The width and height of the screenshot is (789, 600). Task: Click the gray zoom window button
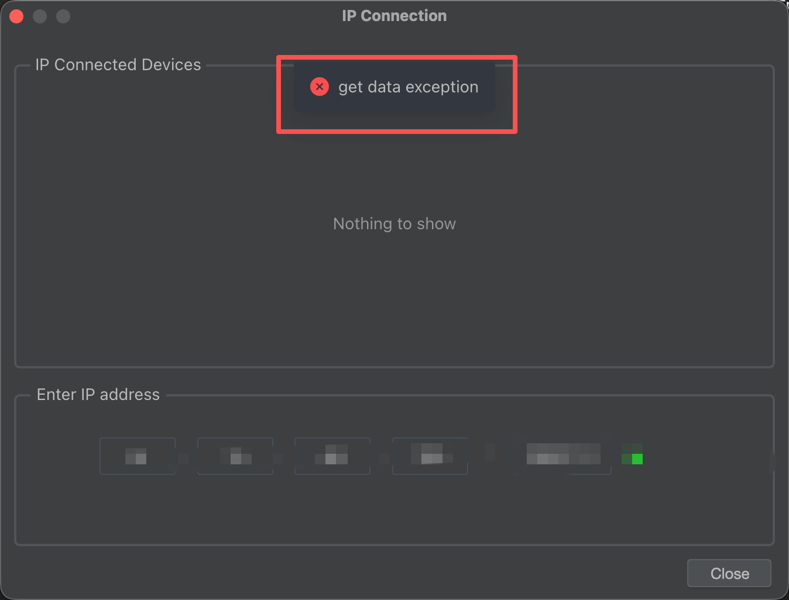click(63, 16)
